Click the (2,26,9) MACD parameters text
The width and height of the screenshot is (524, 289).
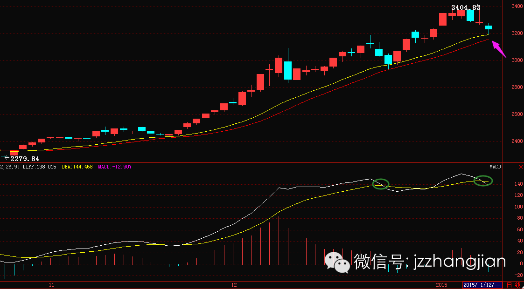click(10, 166)
